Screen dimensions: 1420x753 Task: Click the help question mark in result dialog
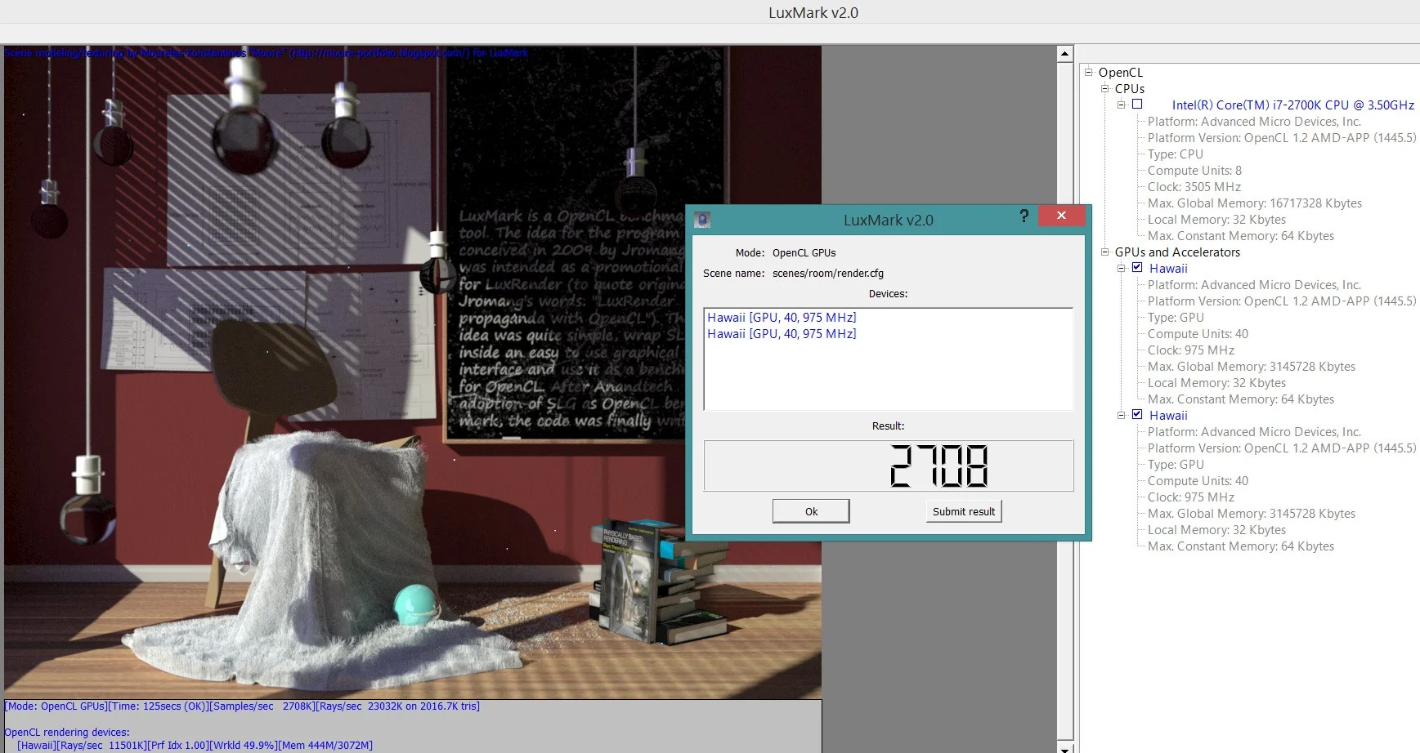pos(1024,216)
